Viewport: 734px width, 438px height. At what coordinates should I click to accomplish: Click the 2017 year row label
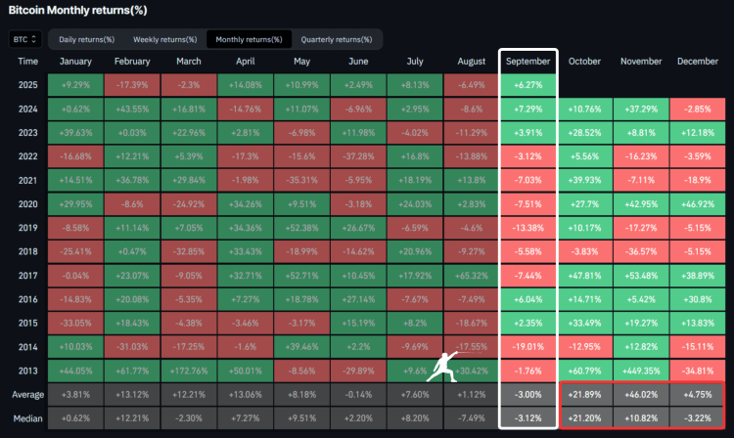coord(28,276)
